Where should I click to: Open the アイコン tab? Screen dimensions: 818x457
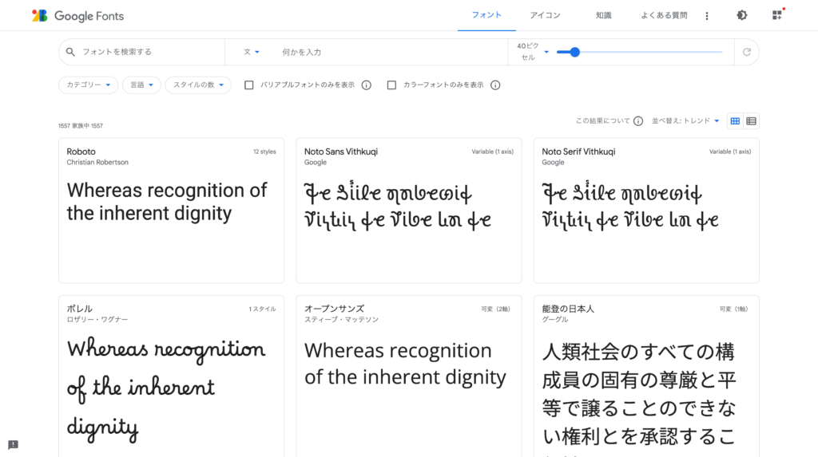545,15
